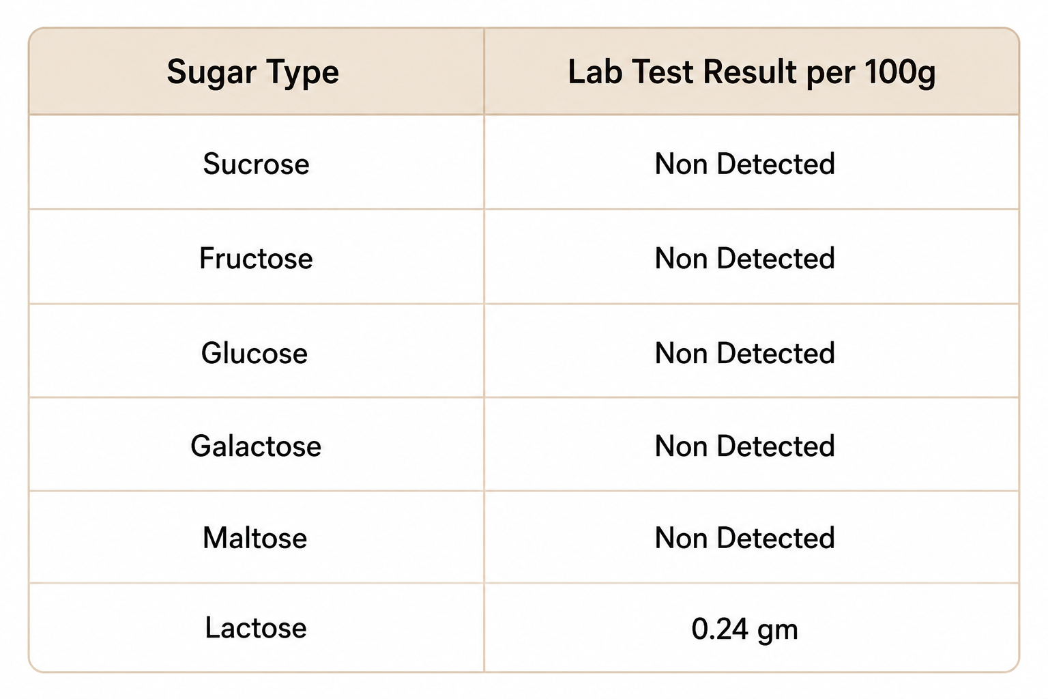The image size is (1048, 699).
Task: Select the Galactose cell
Action: [x=256, y=446]
